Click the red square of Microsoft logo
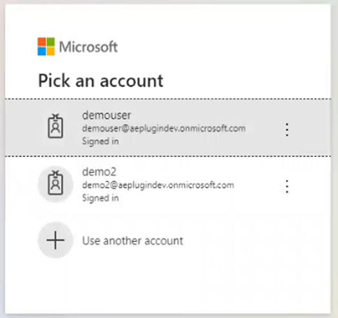338x318 pixels. click(42, 42)
